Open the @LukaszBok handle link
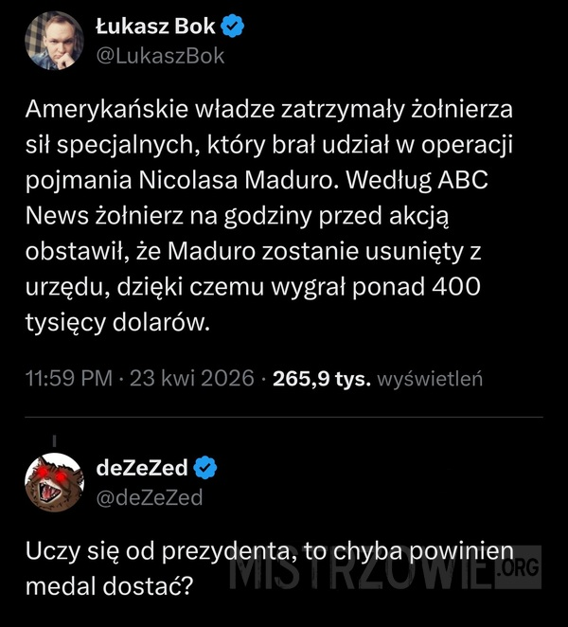This screenshot has width=568, height=627. point(160,56)
